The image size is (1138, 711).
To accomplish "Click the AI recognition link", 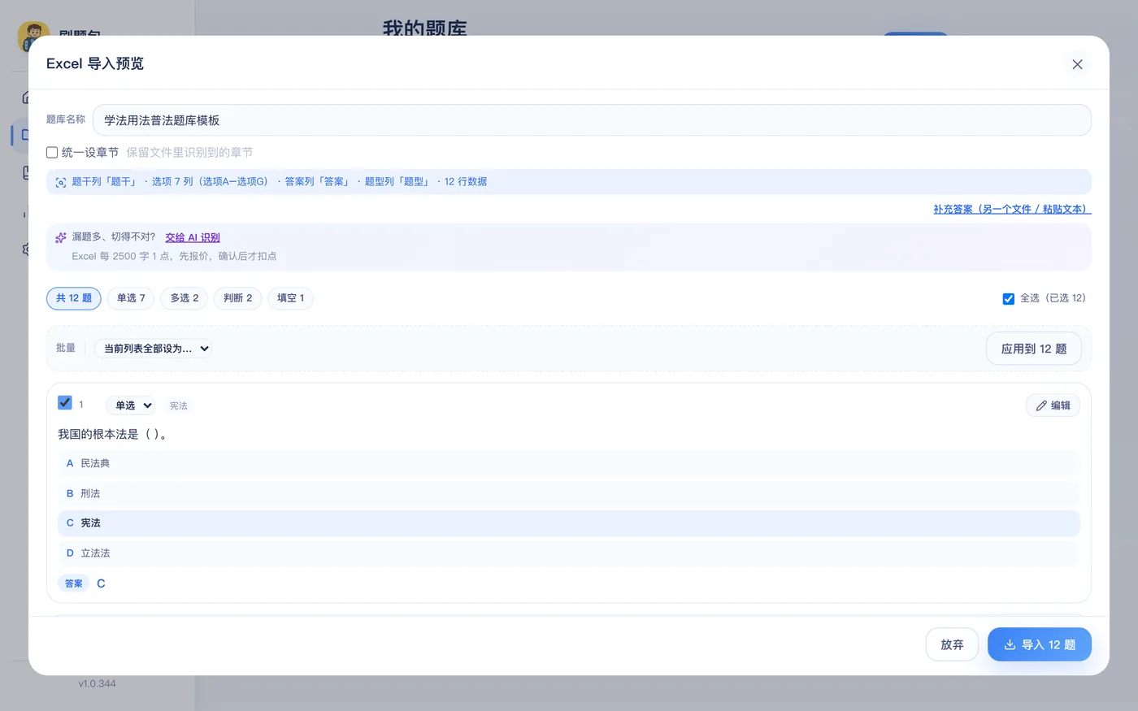I will coord(193,237).
